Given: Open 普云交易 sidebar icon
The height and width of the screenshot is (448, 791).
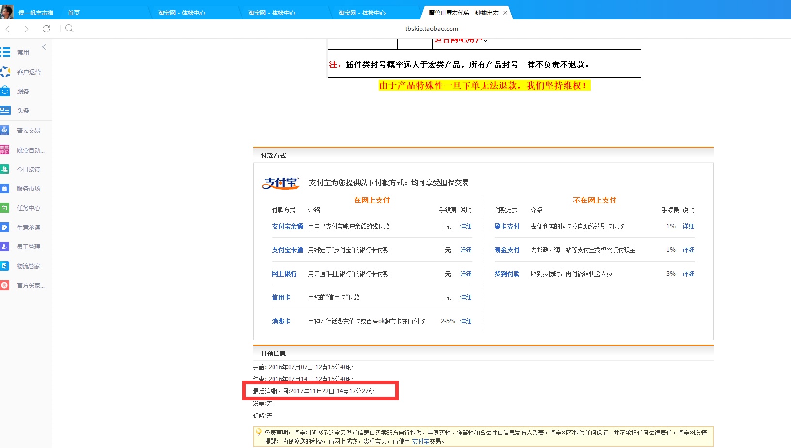Looking at the screenshot, I should [4, 130].
